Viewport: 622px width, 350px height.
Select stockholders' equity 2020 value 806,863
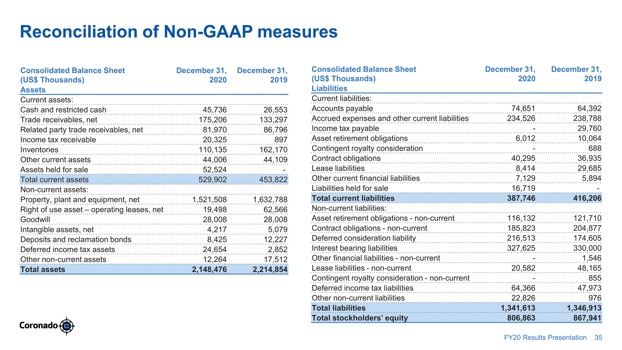tap(521, 318)
